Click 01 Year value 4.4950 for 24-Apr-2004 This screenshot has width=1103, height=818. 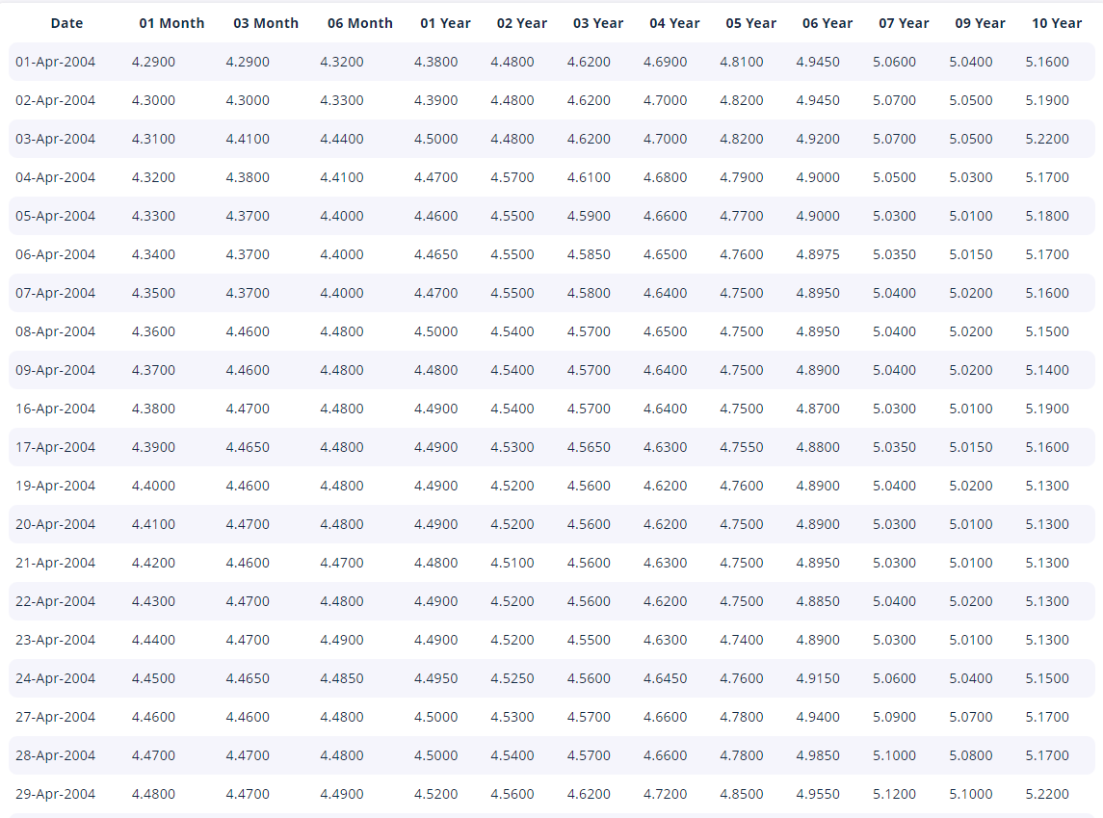point(435,678)
